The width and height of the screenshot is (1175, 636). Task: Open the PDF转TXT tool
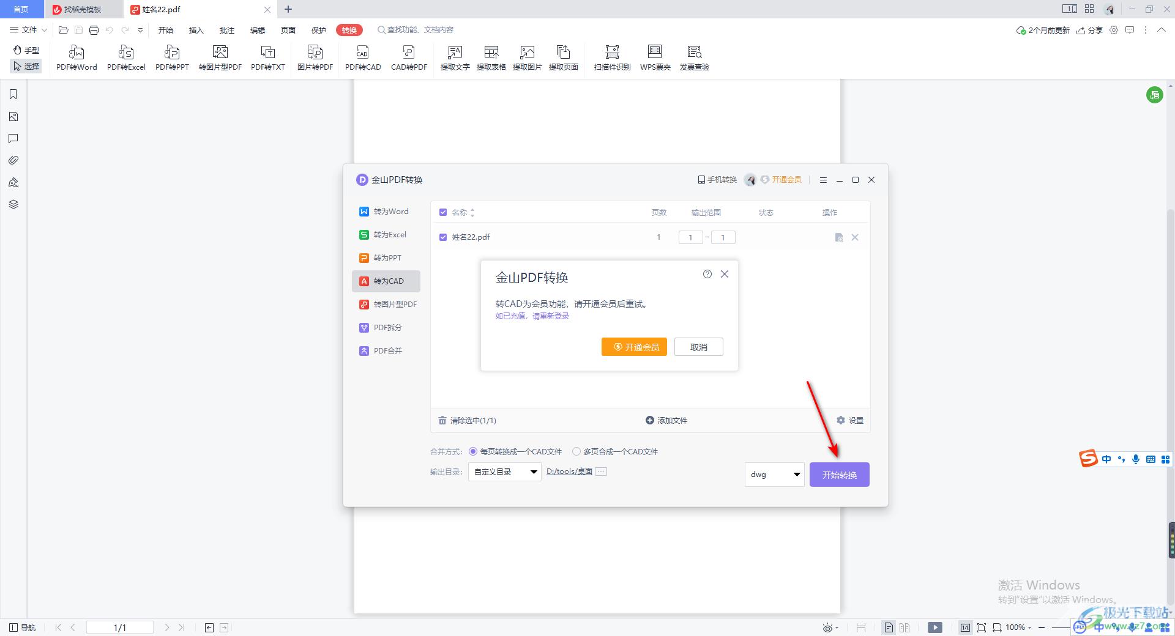pos(268,58)
